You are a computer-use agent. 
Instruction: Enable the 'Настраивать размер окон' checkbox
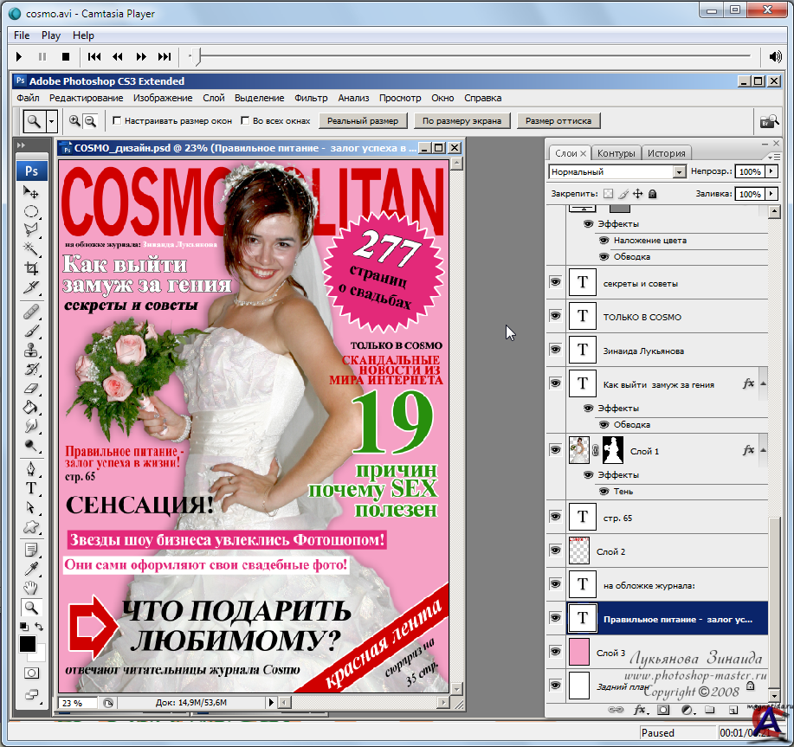pyautogui.click(x=117, y=121)
